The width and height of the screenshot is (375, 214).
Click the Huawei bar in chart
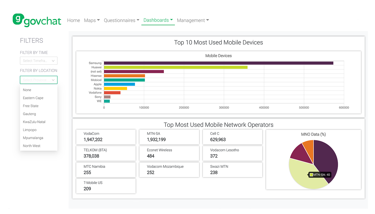[176, 67]
